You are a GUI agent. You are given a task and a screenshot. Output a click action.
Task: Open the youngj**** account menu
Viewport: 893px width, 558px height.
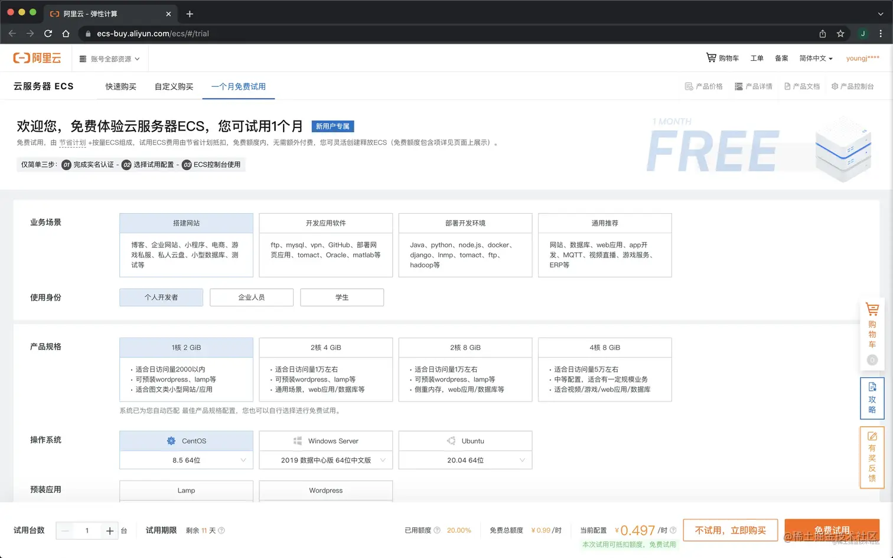[x=862, y=58]
